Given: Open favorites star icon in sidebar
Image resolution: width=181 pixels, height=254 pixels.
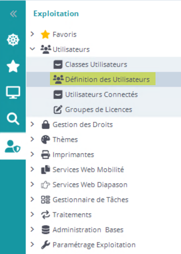Looking at the screenshot, I should [13, 66].
